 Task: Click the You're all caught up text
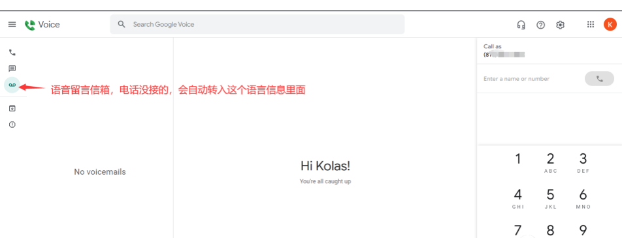[325, 181]
